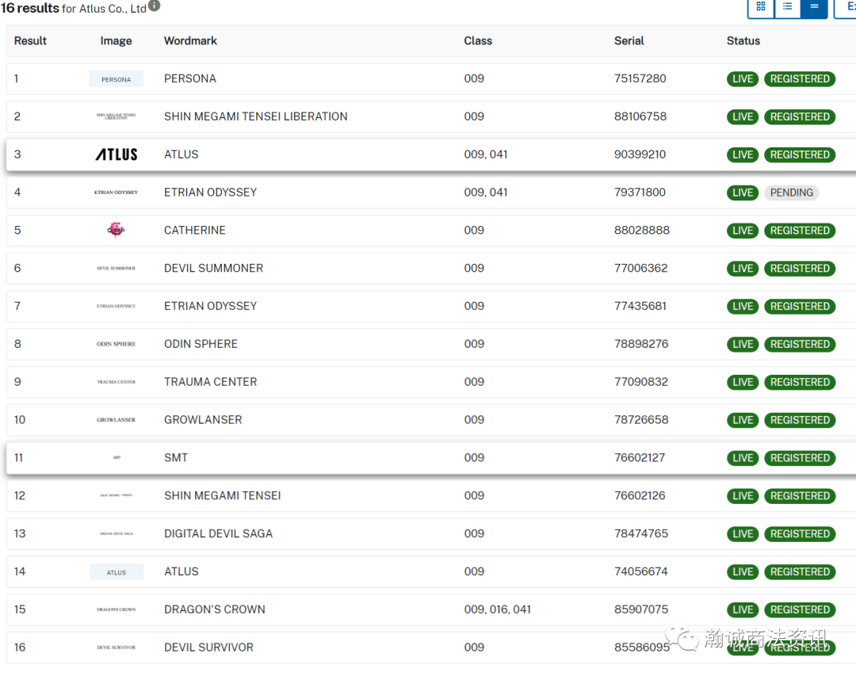Click the REGISTERED badge in the PERSONA row
Image resolution: width=856 pixels, height=676 pixels.
pyautogui.click(x=800, y=79)
